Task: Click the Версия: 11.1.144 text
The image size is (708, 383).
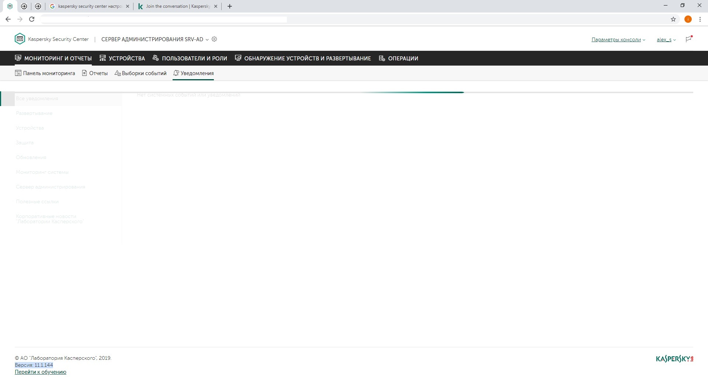Action: pyautogui.click(x=34, y=365)
